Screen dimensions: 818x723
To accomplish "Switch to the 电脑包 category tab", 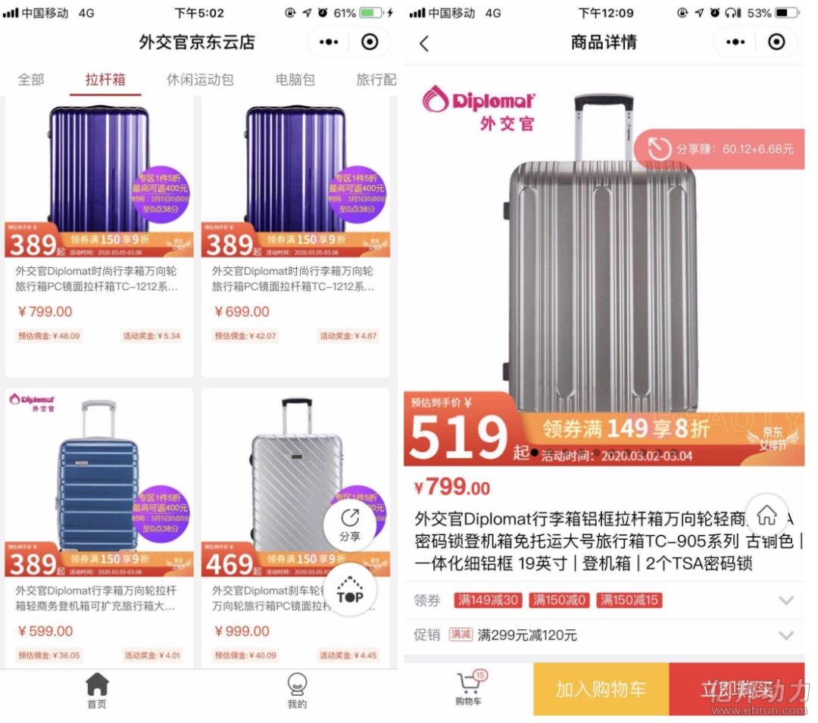I will (x=295, y=79).
